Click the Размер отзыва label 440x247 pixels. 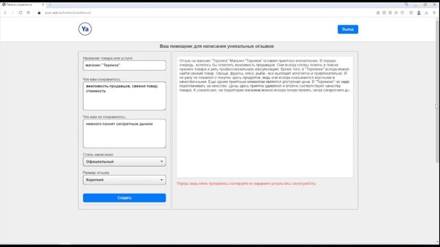coord(96,172)
